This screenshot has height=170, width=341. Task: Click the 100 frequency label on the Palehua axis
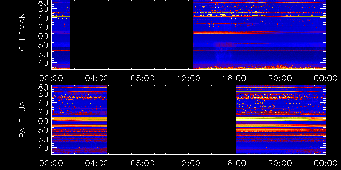click(x=40, y=121)
